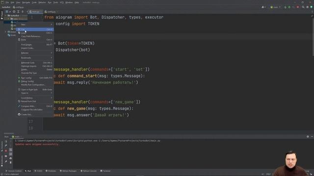Screen dimensions: 314x176
Task: Open Run panel settings gear icon
Action: [x=308, y=137]
